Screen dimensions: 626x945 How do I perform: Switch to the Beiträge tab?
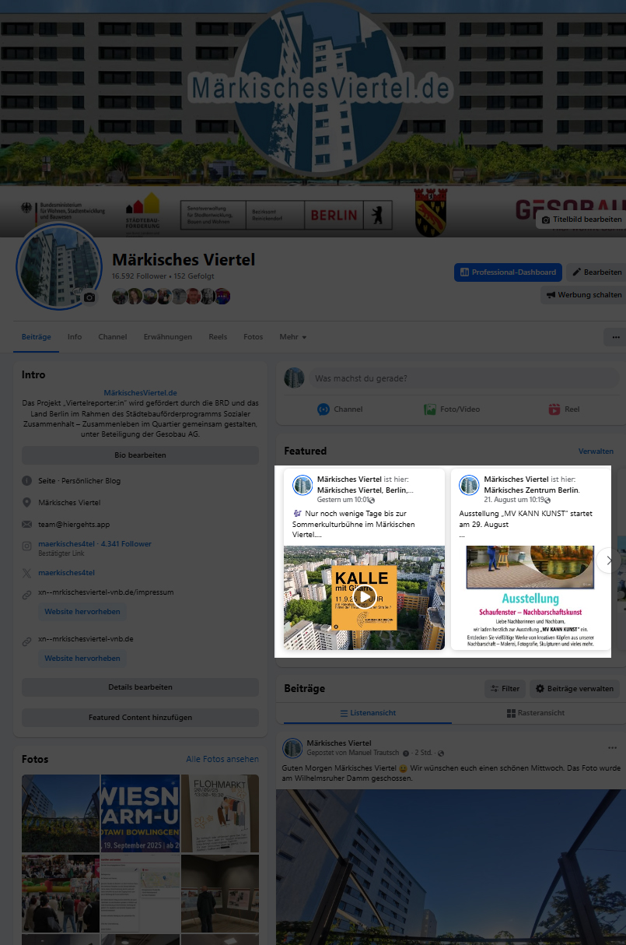(37, 337)
